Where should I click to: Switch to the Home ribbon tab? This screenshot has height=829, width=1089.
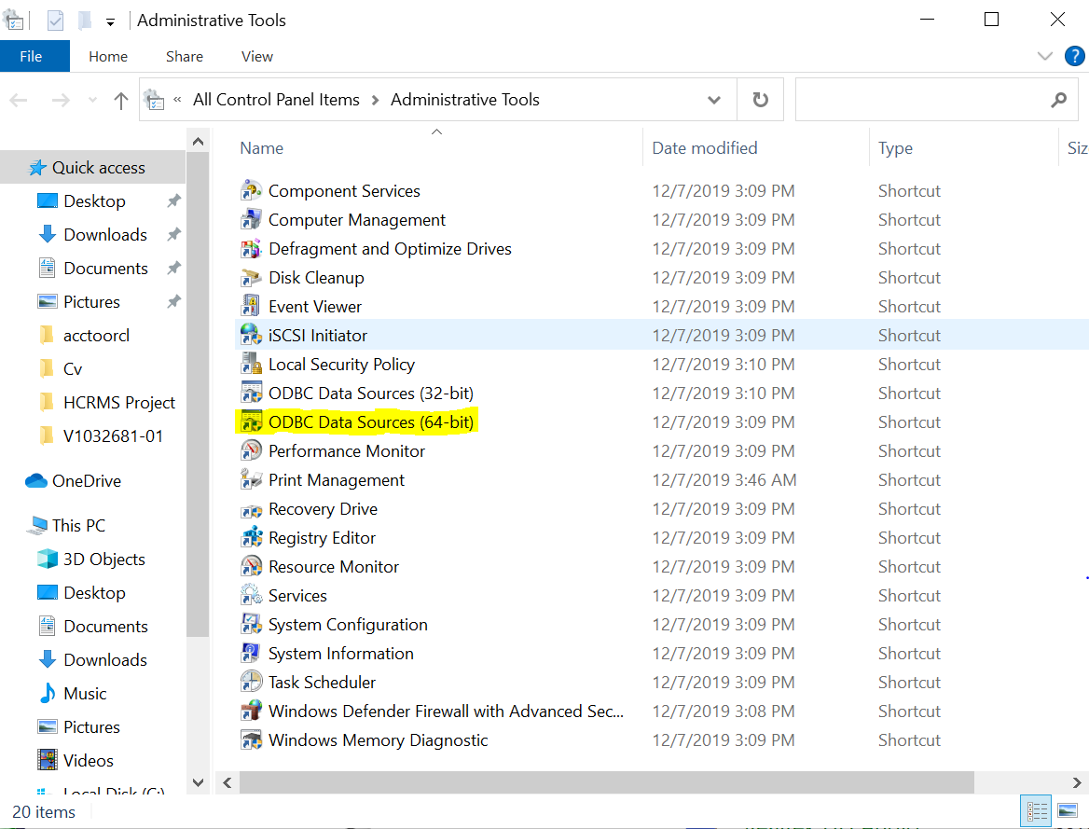(x=108, y=56)
